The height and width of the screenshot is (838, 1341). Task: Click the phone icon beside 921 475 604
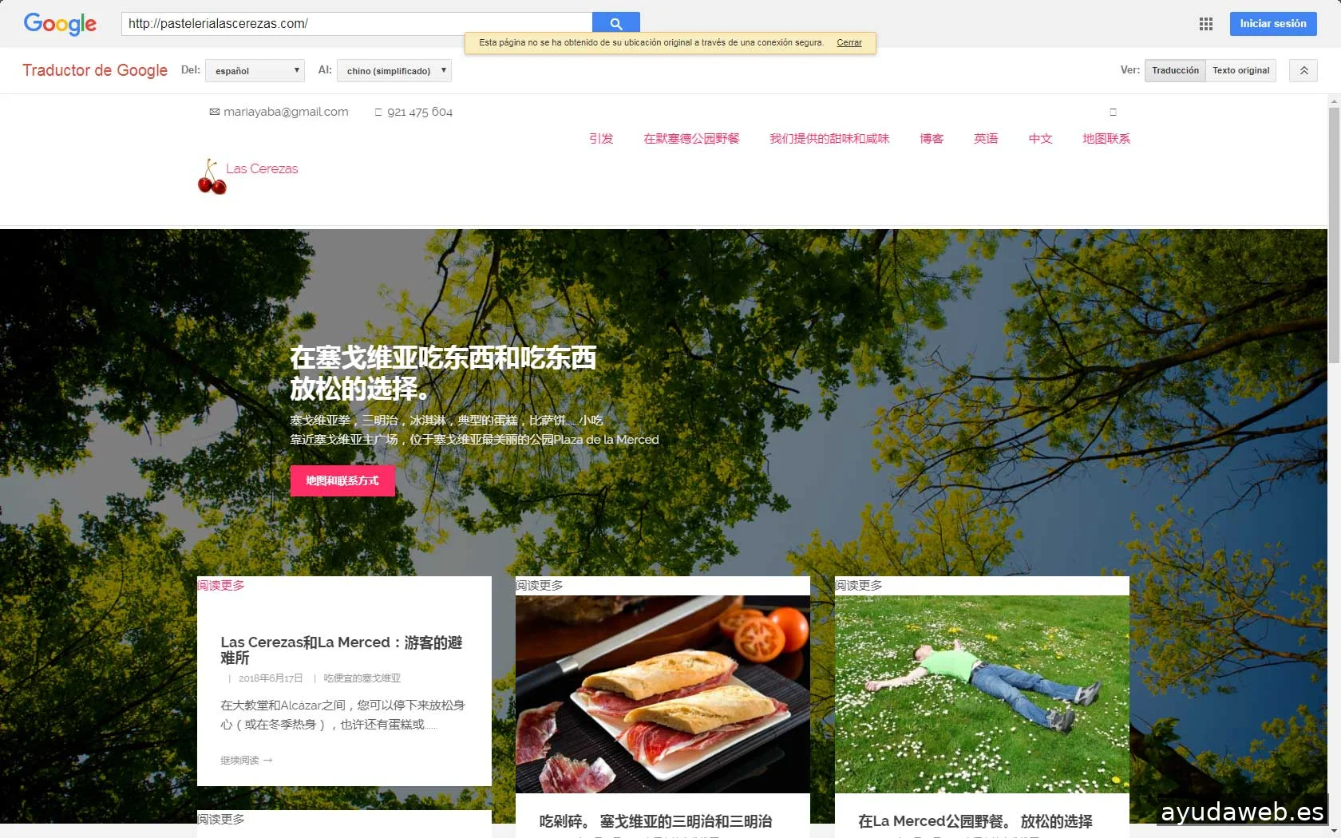tap(378, 113)
